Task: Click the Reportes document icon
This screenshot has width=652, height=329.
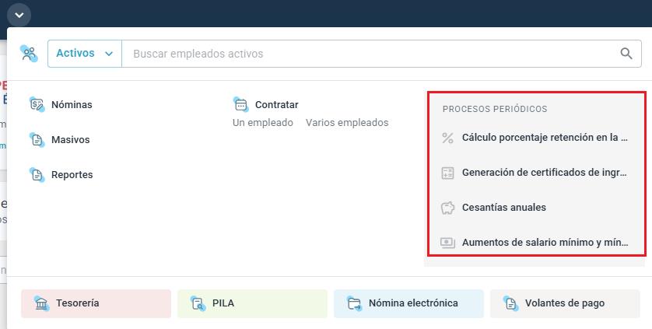Action: point(37,175)
